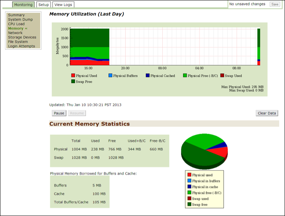
Task: Switch to the Monitoring tab
Action: [23, 5]
